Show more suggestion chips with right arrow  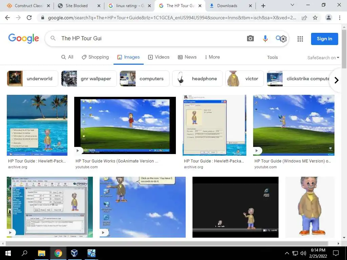click(336, 80)
